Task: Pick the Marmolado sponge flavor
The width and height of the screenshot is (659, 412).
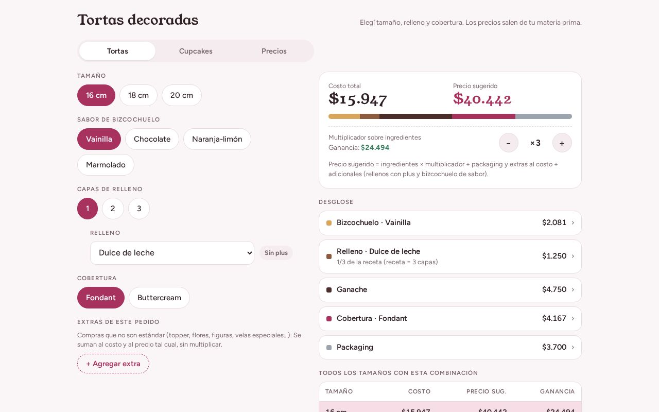Action: pyautogui.click(x=106, y=165)
